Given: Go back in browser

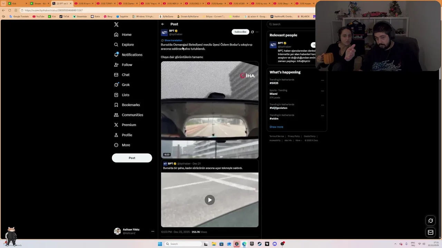Looking at the screenshot, I should coord(3,10).
